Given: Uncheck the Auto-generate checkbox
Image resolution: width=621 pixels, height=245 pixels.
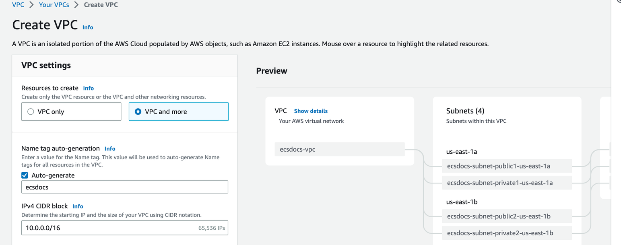Looking at the screenshot, I should coord(25,175).
